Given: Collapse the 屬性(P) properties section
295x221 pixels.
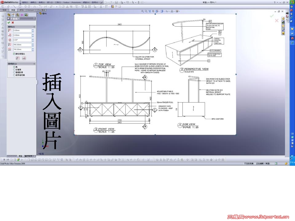Looking at the screenshot, I should pos(34,27).
